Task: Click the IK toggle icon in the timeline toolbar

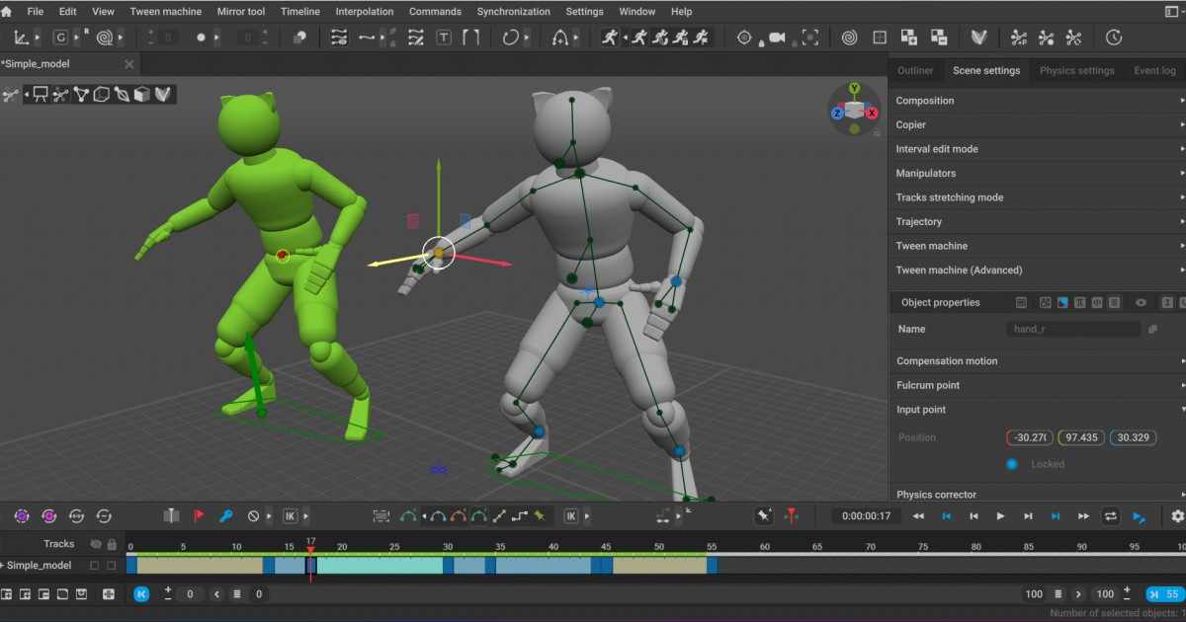Action: point(290,515)
